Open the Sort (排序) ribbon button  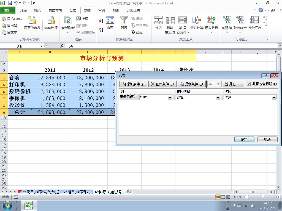pyautogui.click(x=110, y=23)
